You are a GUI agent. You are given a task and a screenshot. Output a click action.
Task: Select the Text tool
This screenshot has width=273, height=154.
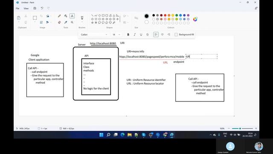[x=72, y=16]
